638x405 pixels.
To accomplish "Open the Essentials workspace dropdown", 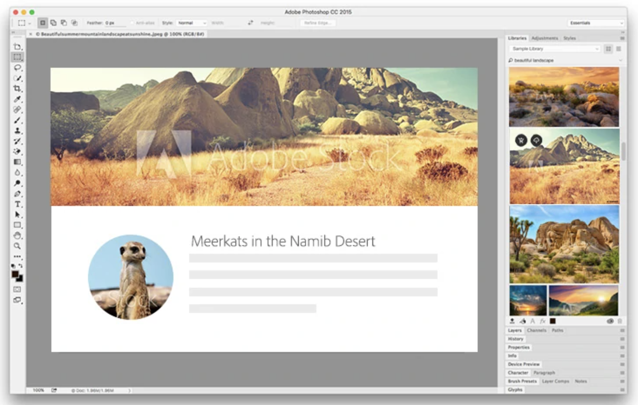I will click(596, 23).
